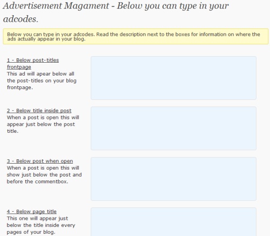Click the 'appear just below the post' description text
Image resolution: width=270 pixels, height=236 pixels.
[41, 124]
